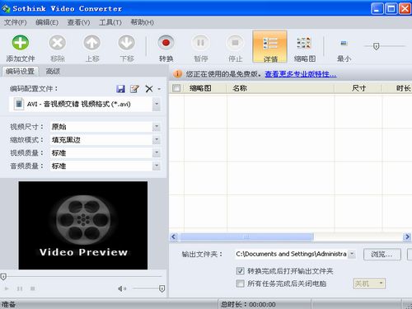Screen dimensions: 412x309
Task: Click the Name (名称) column header
Action: tap(280, 88)
